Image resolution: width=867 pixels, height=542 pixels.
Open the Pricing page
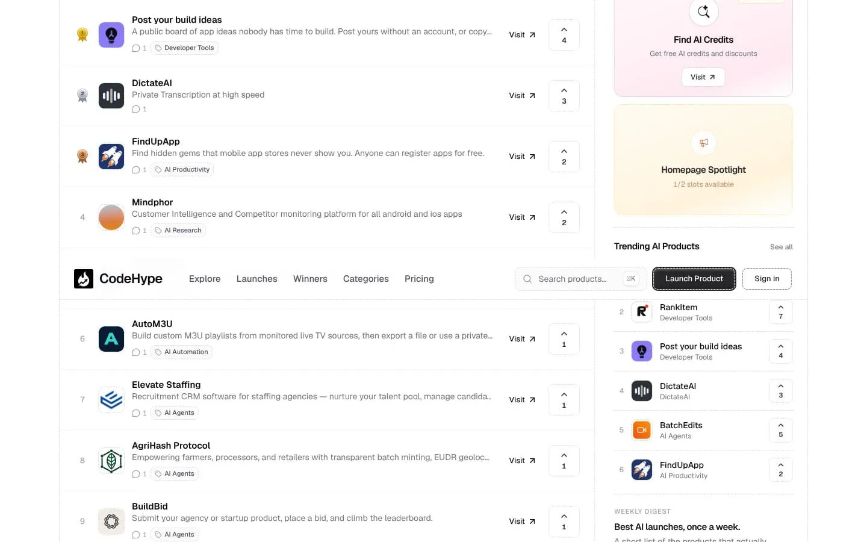[419, 279]
